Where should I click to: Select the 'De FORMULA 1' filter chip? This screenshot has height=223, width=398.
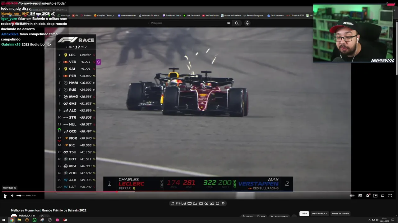[x=320, y=213]
